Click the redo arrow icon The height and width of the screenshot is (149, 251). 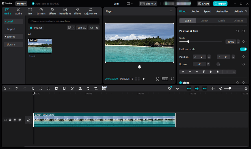tap(25, 88)
